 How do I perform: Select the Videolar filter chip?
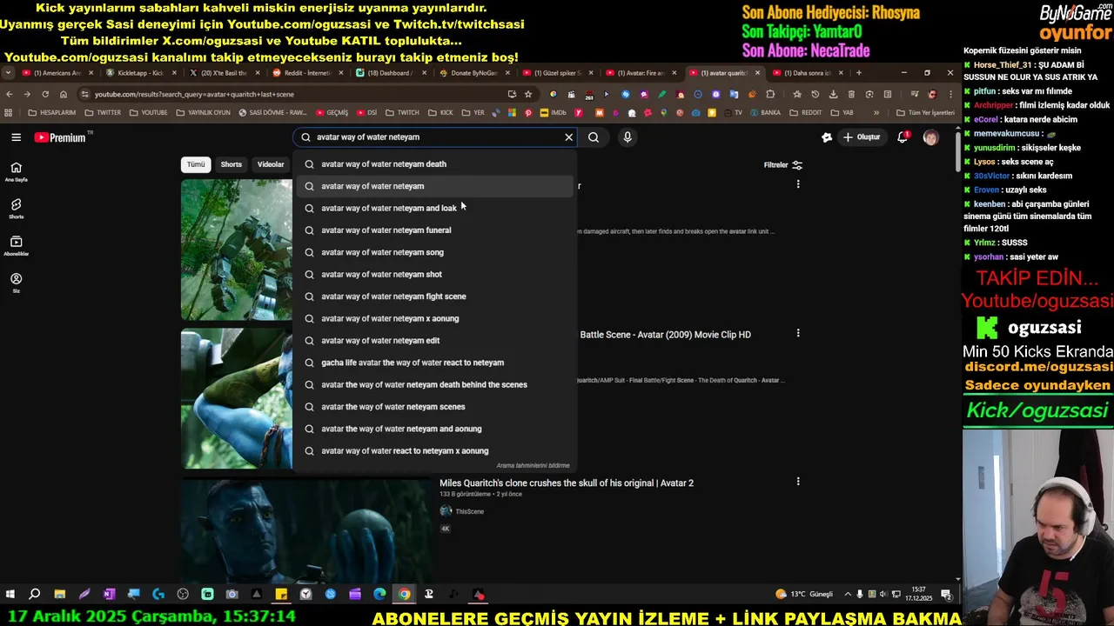click(271, 164)
